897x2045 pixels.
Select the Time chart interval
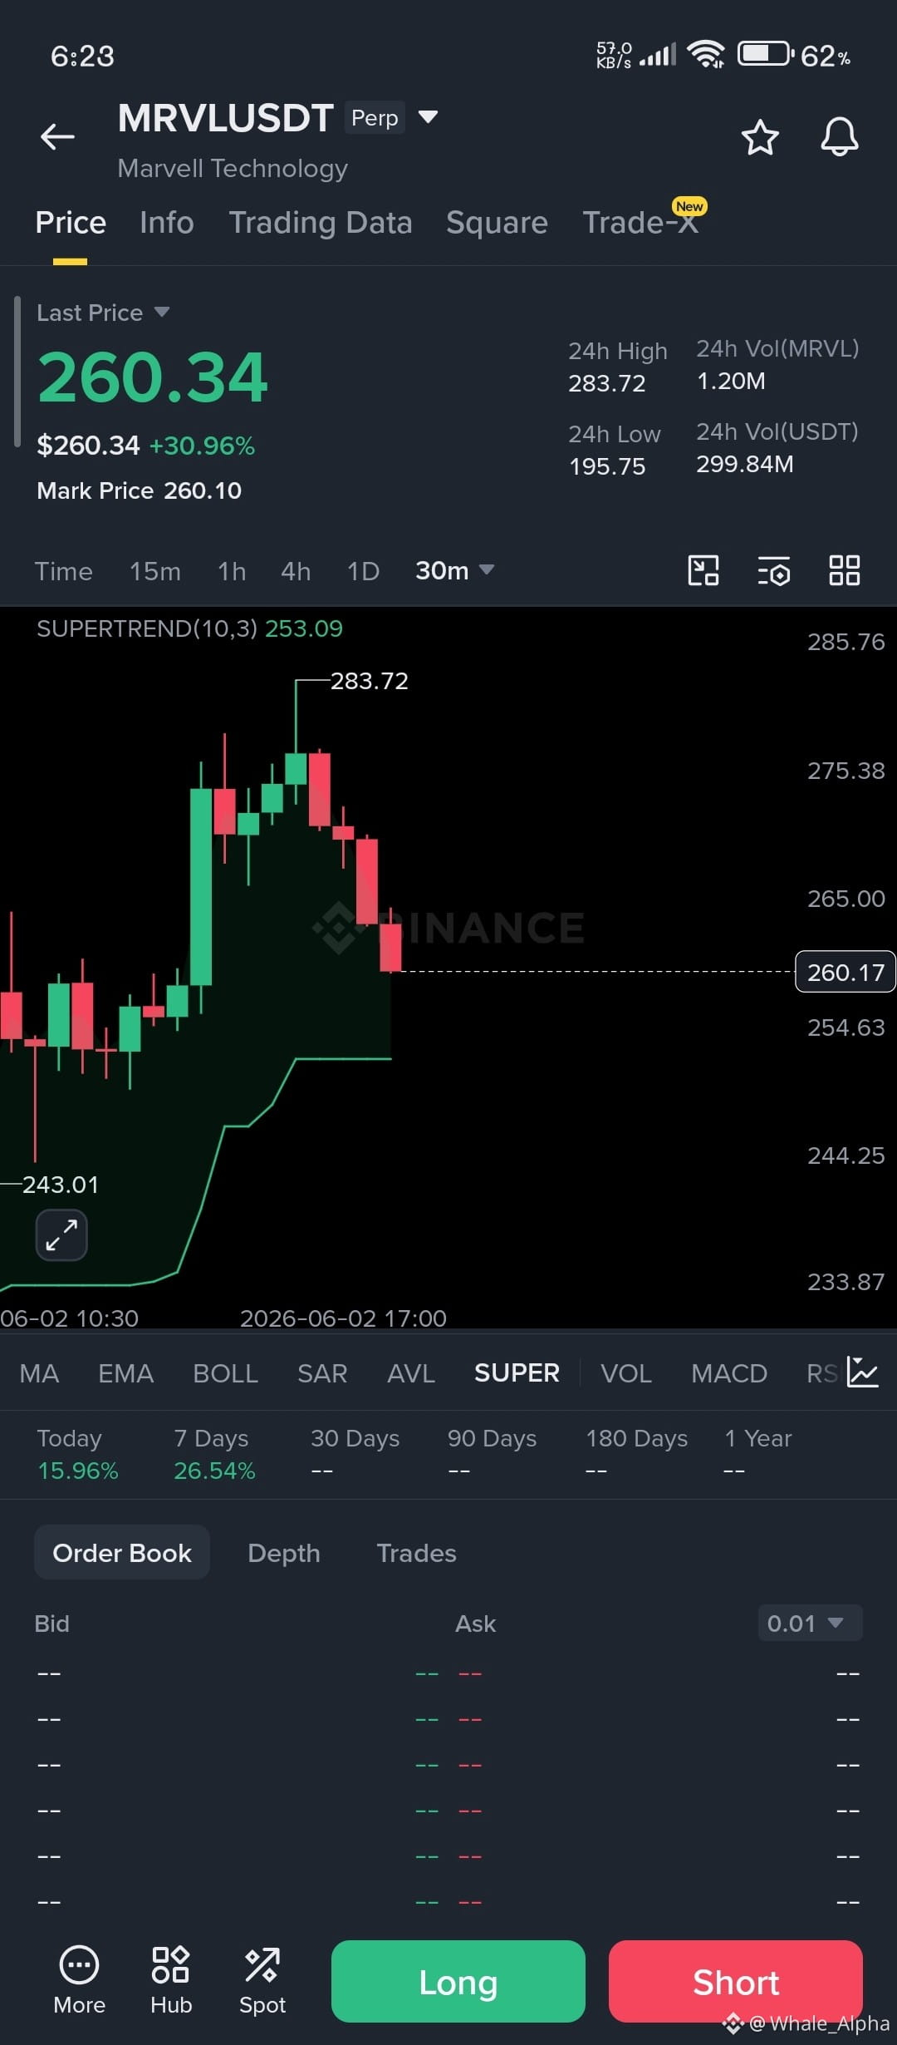tap(63, 571)
